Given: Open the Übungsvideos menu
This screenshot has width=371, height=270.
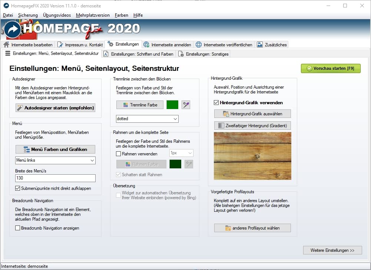Looking at the screenshot, I should pos(57,15).
